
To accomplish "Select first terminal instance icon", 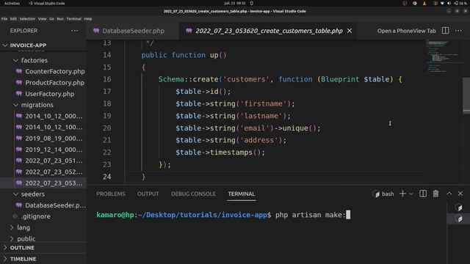I will (458, 207).
